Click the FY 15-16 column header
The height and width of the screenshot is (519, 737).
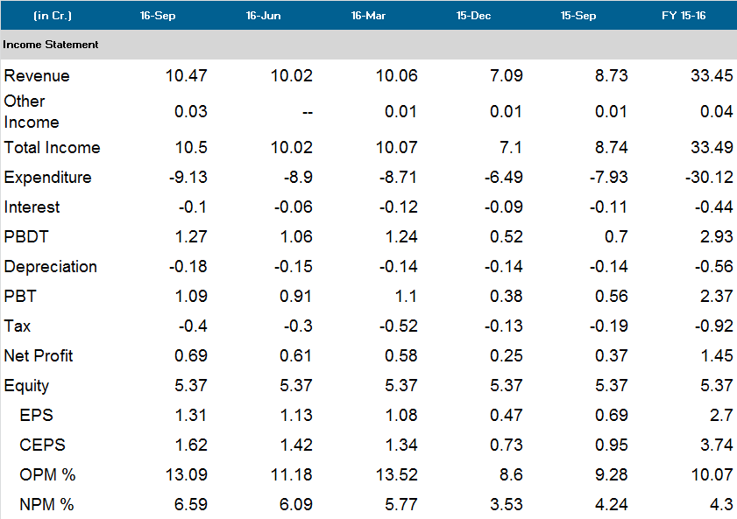684,16
